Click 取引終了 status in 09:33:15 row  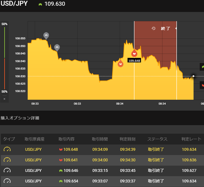pos(156,170)
